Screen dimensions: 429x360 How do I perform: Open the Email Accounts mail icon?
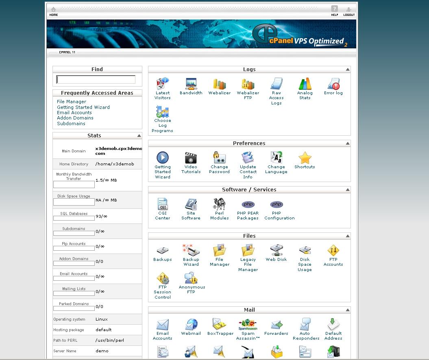pos(163,325)
